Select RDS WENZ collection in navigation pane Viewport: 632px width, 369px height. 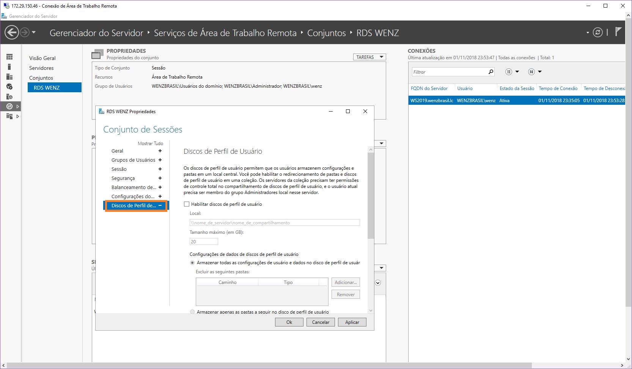pyautogui.click(x=55, y=87)
